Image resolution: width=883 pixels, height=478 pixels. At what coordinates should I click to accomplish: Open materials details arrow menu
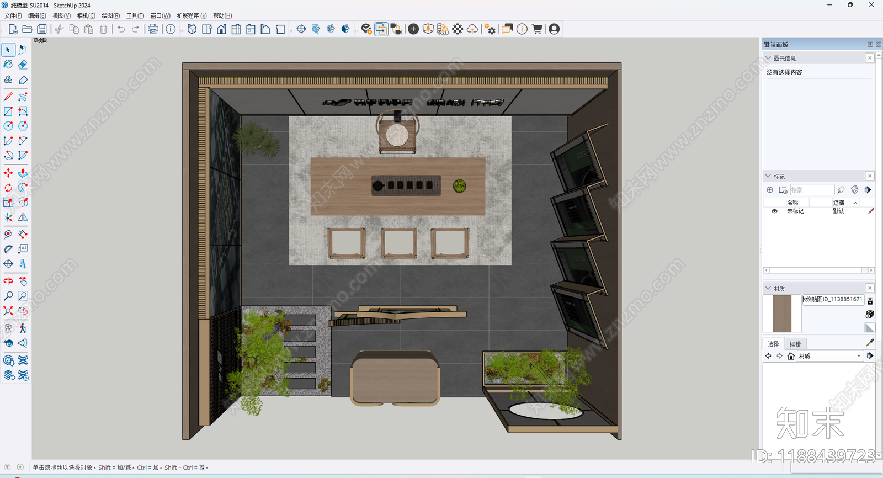(870, 356)
